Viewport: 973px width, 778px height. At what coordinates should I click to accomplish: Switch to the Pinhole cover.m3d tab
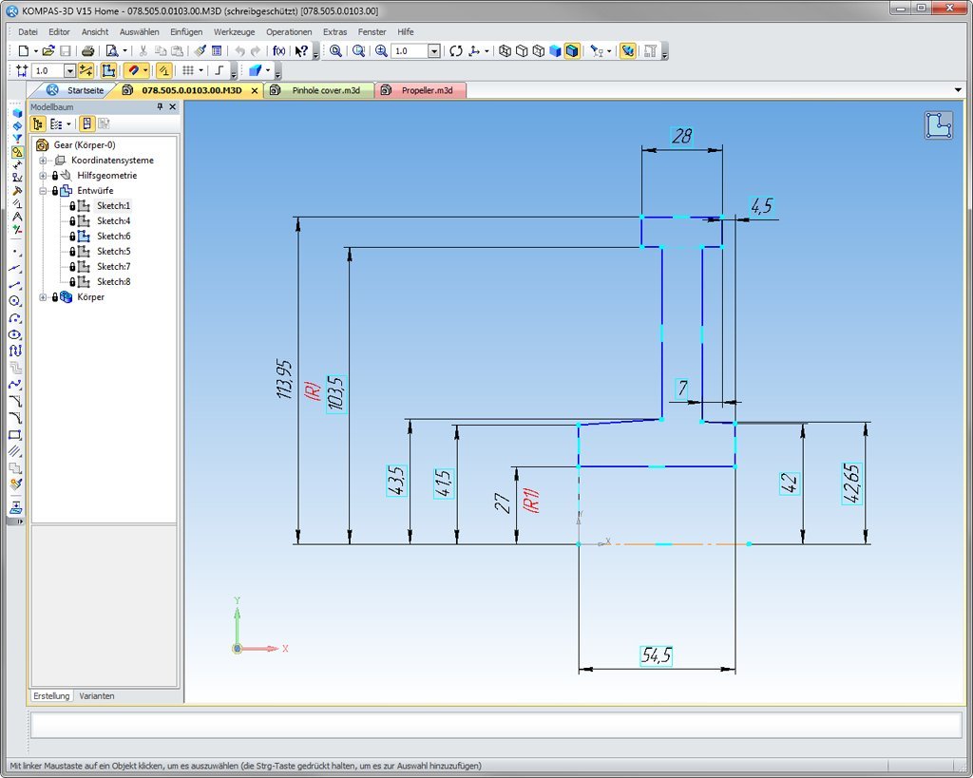click(319, 90)
